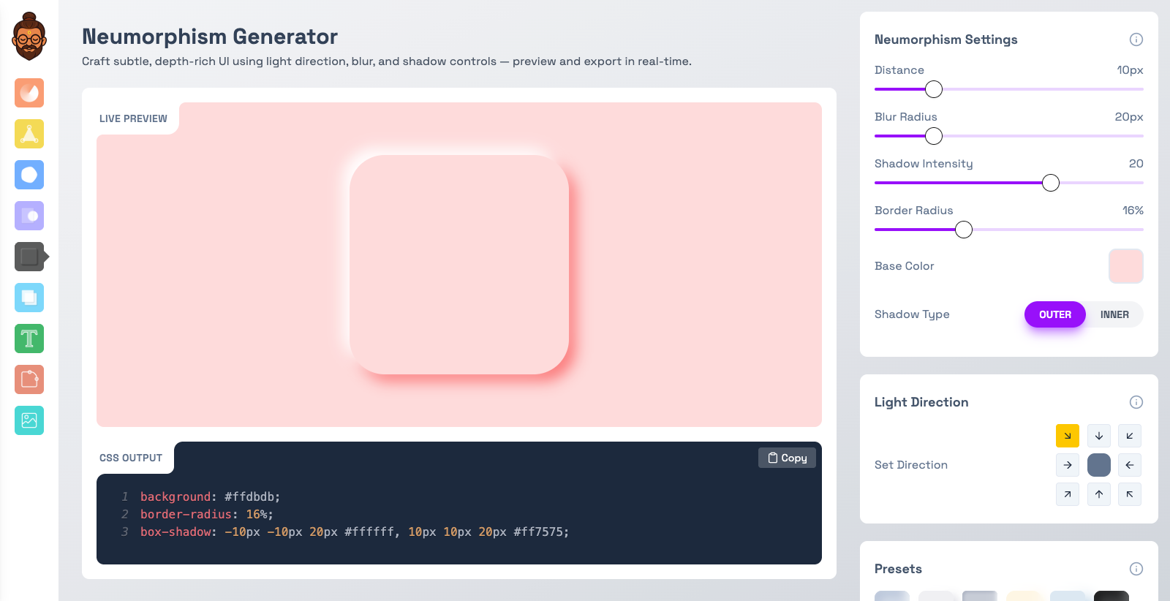Click the Distance slider handle
1170x601 pixels.
(934, 89)
